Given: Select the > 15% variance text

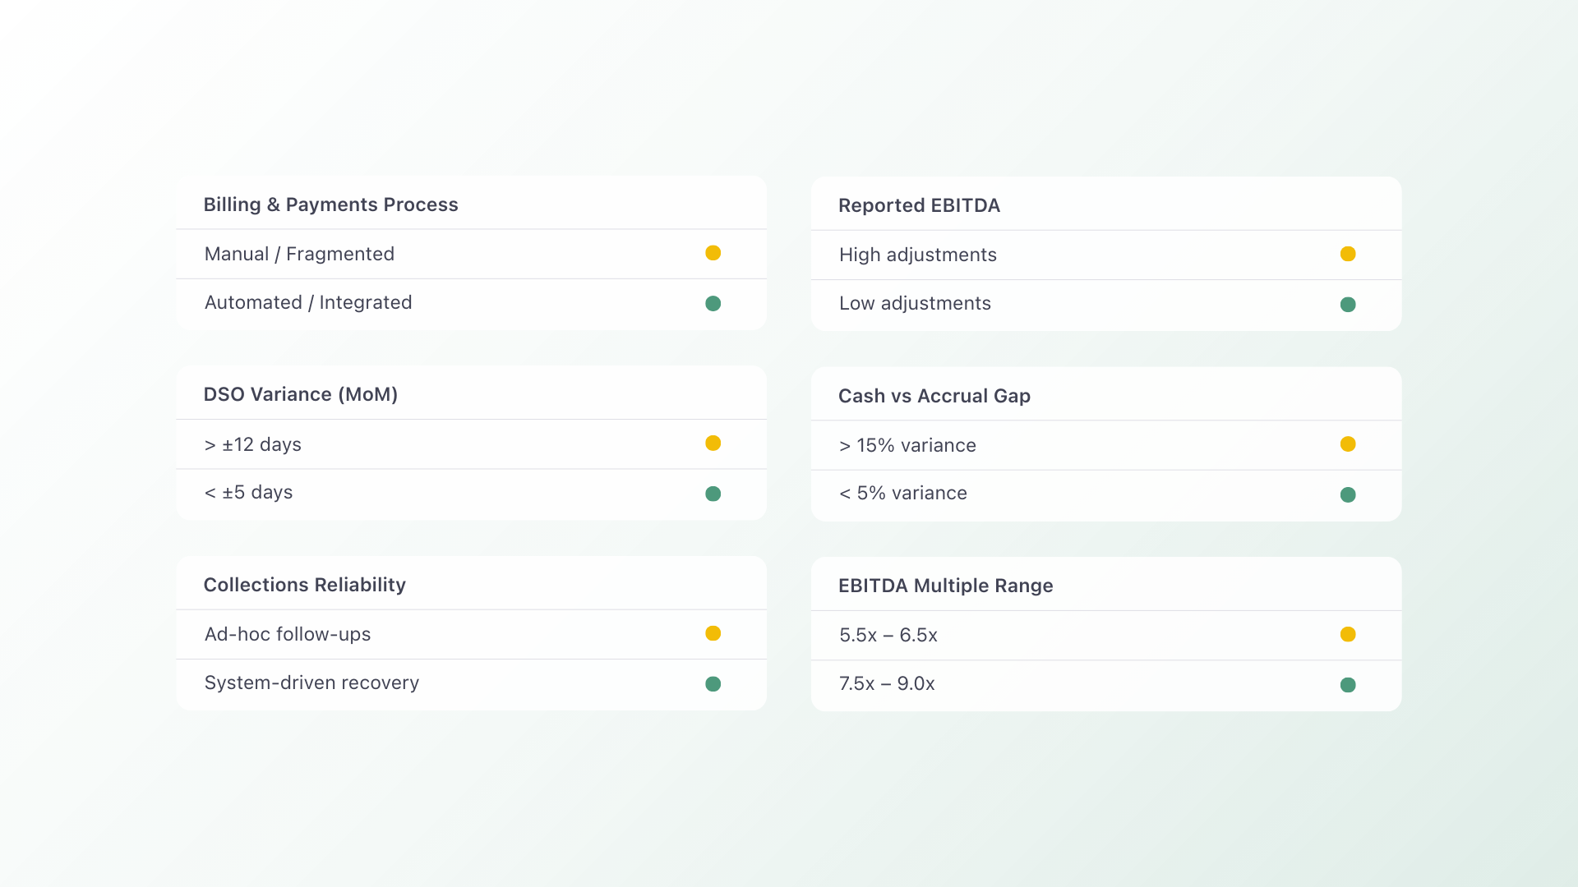Looking at the screenshot, I should 907,445.
